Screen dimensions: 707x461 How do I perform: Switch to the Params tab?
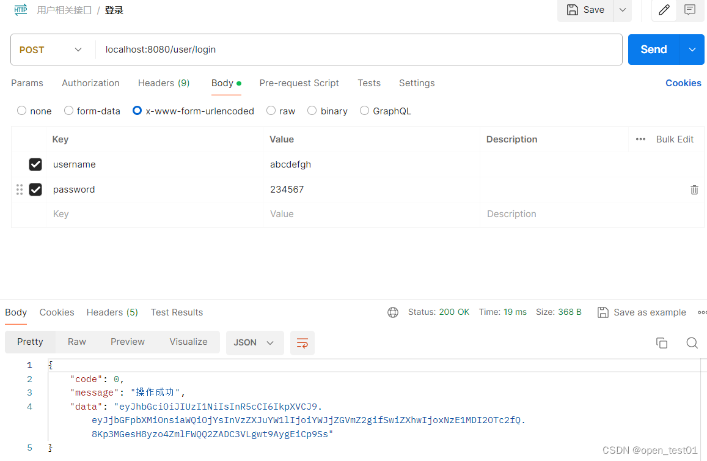pos(27,83)
